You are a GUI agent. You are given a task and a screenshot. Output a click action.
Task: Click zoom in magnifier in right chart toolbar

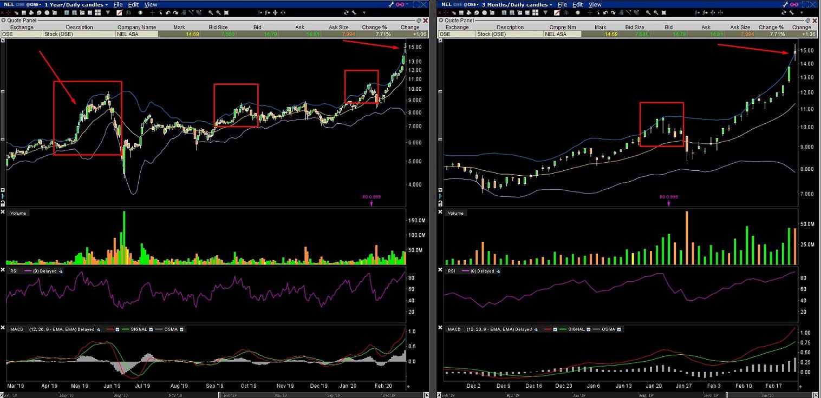point(648,12)
